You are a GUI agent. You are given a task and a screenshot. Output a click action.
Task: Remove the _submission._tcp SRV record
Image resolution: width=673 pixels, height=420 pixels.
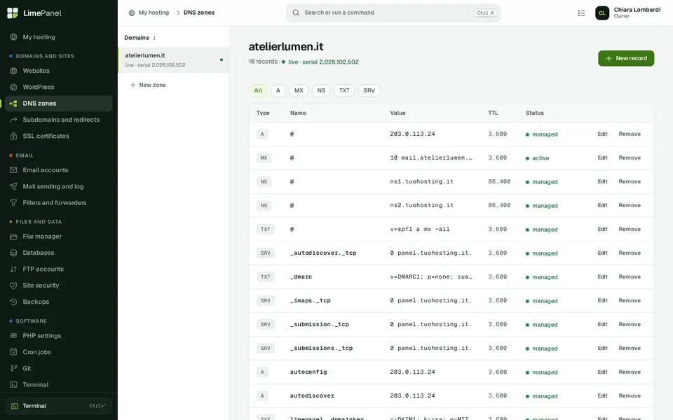tap(630, 324)
